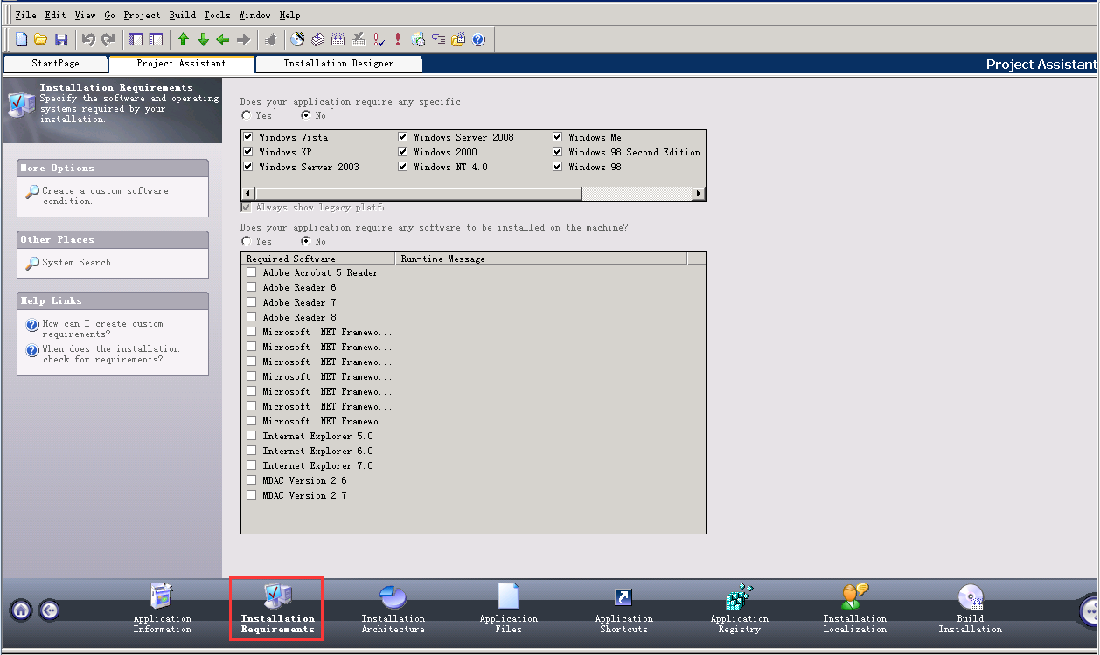The image size is (1100, 655).
Task: Click the Save project toolbar icon
Action: [61, 39]
